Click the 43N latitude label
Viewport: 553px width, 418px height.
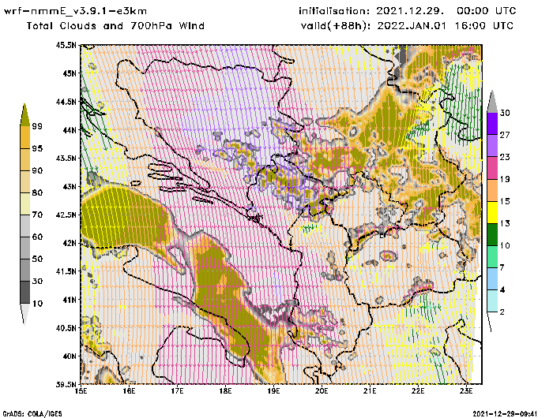70,186
